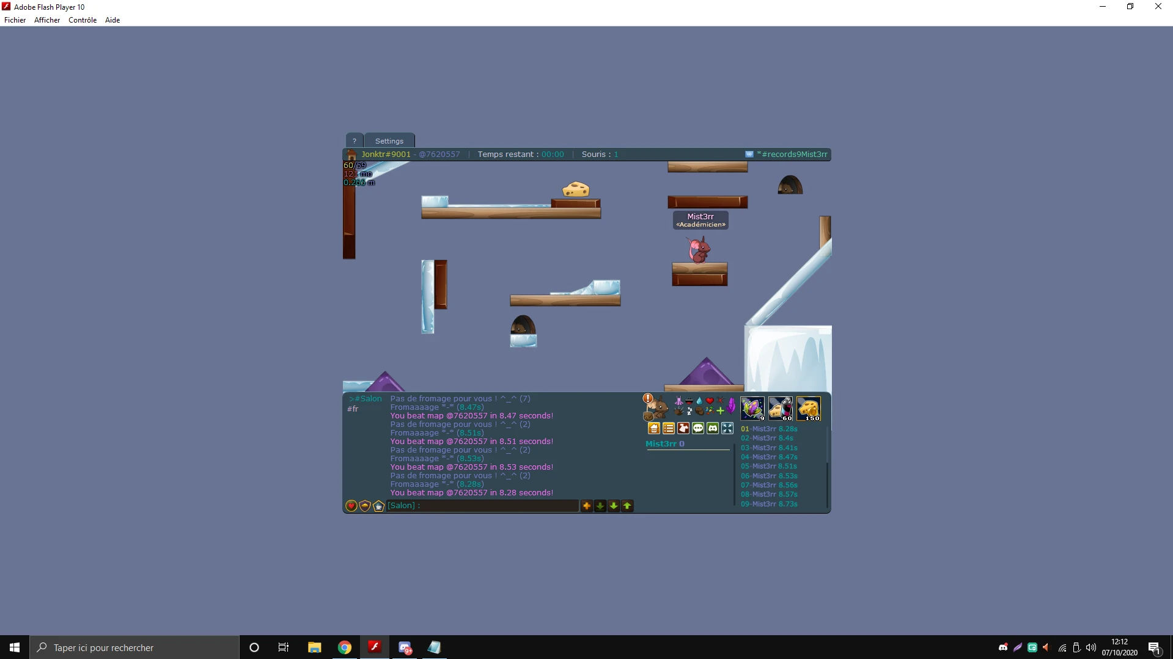Click map code @7620557 in top bar
This screenshot has height=659, width=1173.
coord(439,155)
